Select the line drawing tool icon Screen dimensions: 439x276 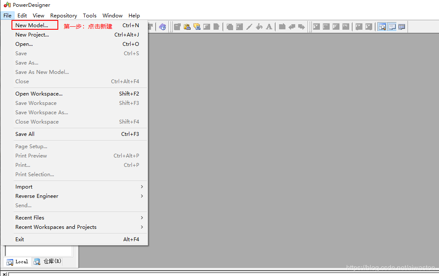pos(249,27)
